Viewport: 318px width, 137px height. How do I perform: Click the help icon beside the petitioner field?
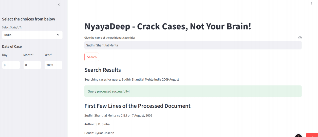(300, 38)
